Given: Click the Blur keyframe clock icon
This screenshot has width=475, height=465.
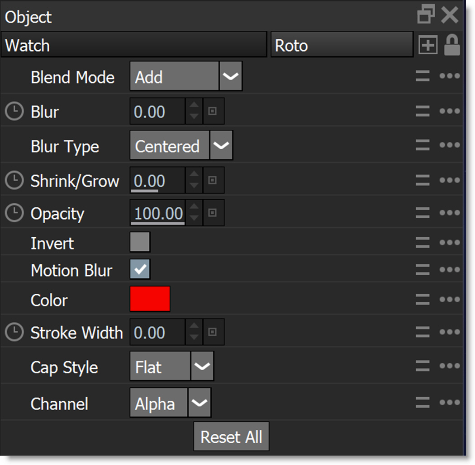Looking at the screenshot, I should 14,112.
